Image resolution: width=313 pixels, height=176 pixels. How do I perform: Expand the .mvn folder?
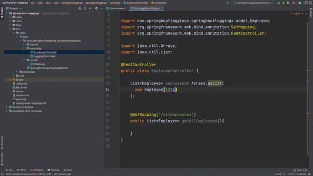[x=10, y=21]
